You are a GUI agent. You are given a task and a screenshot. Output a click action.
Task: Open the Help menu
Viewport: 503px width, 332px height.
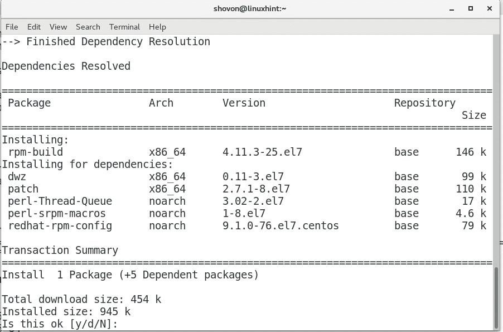click(157, 27)
